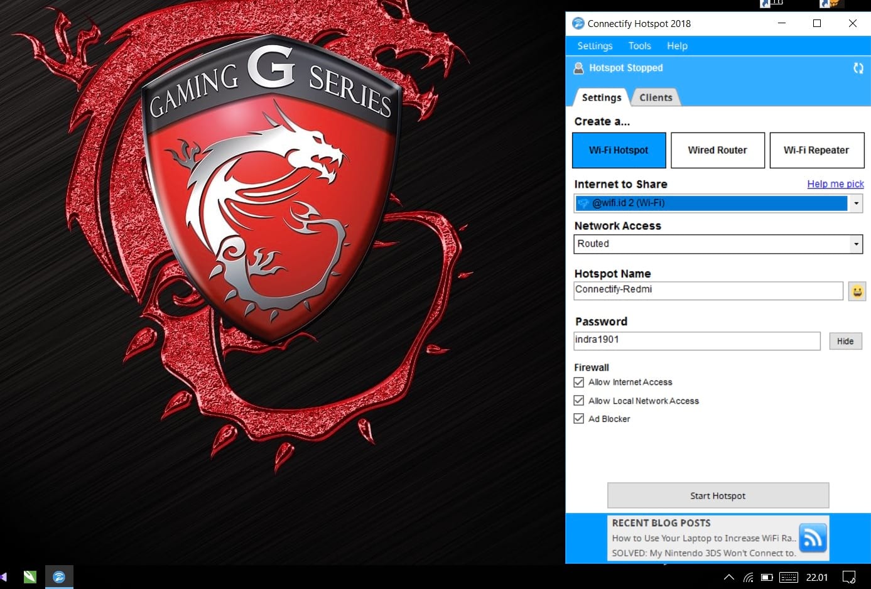
Task: Click the RSS feed icon in Recent Blog Posts
Action: pyautogui.click(x=813, y=538)
